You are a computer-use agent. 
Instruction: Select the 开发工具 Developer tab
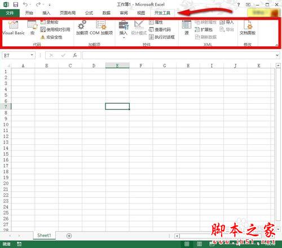[162, 13]
